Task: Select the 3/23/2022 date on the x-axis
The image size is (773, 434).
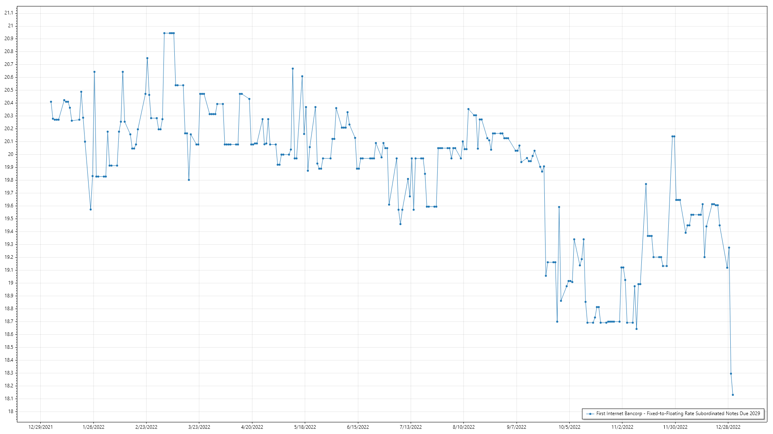Action: pos(199,427)
